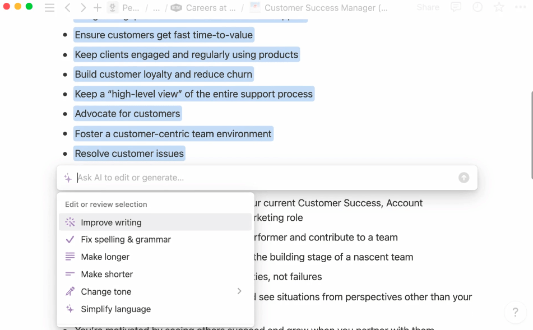Screen dimensions: 533x330
Task: View page updates history clock icon
Action: (478, 7)
